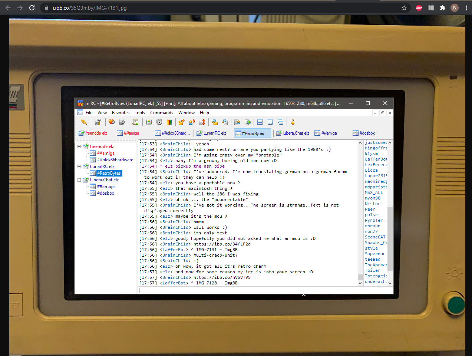Open Chrome Extensions puzzle icon

[x=443, y=8]
